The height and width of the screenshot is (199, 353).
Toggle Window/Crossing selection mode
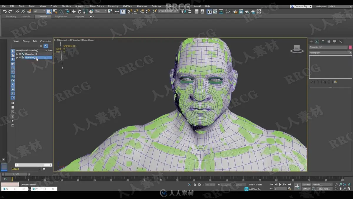(x=67, y=11)
